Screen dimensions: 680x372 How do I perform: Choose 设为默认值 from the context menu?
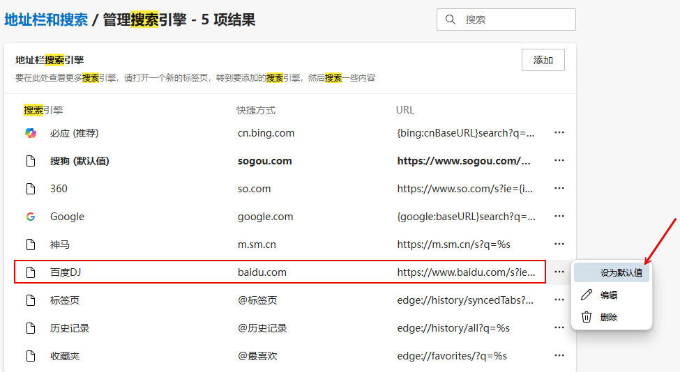click(x=612, y=273)
